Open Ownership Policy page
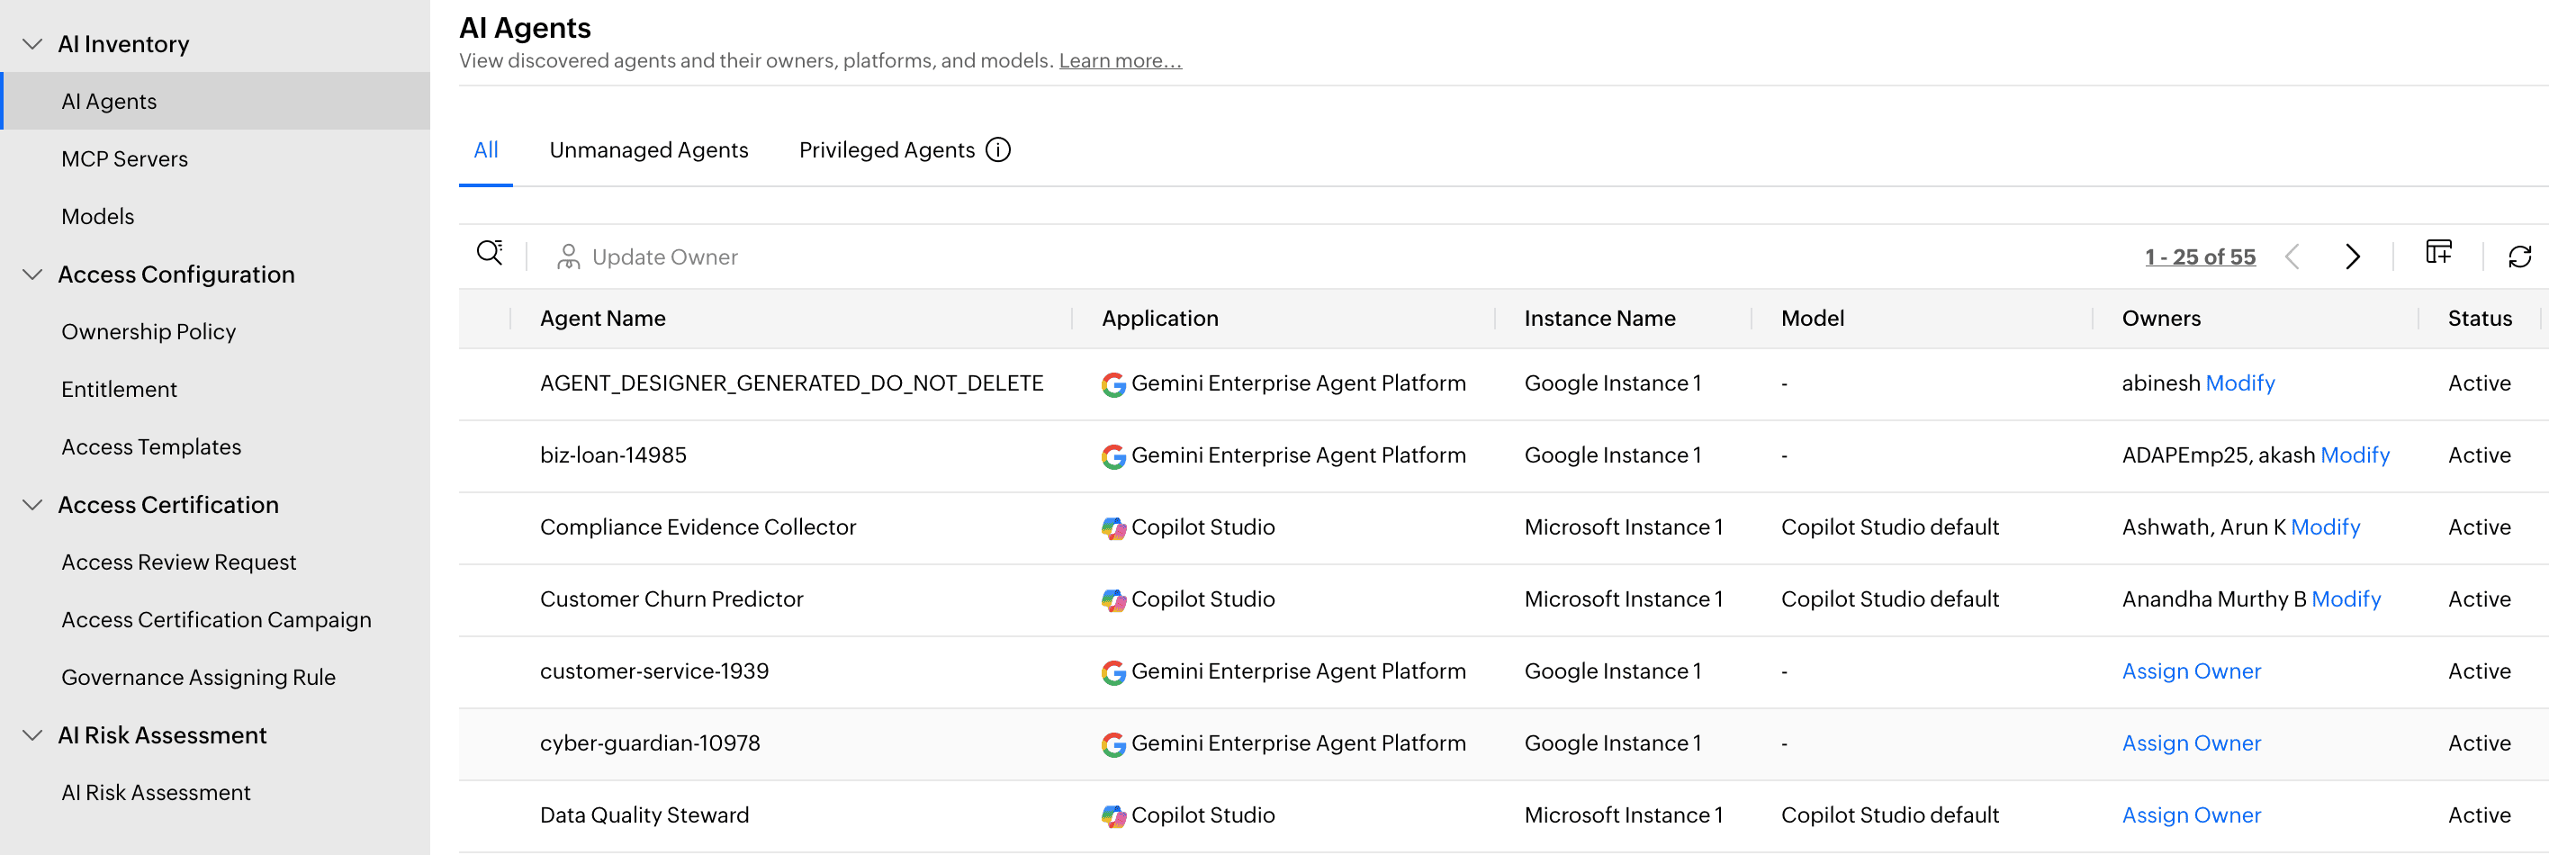The height and width of the screenshot is (855, 2576). click(149, 332)
